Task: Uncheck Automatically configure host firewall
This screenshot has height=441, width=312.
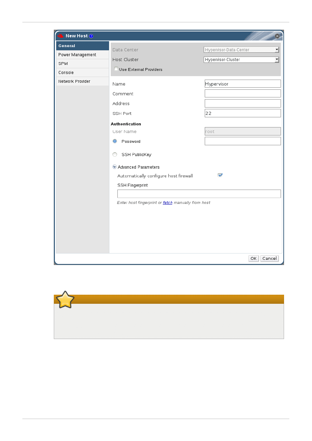Action: coord(220,175)
